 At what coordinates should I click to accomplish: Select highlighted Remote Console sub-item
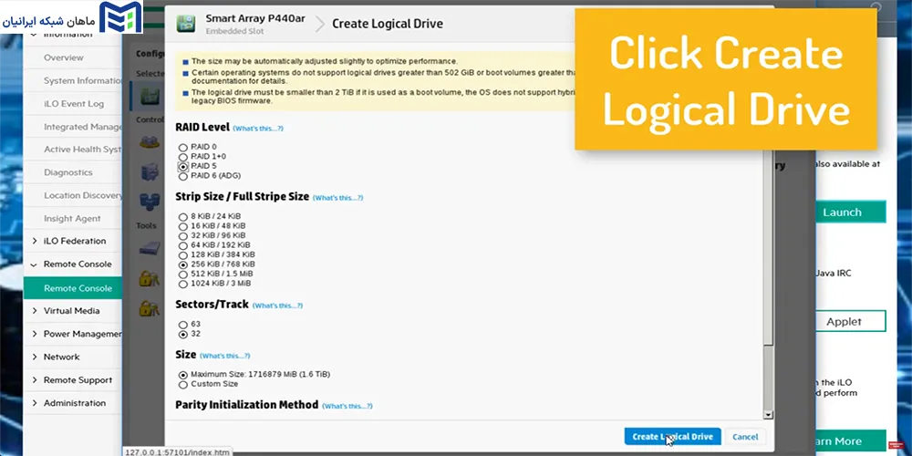point(73,288)
